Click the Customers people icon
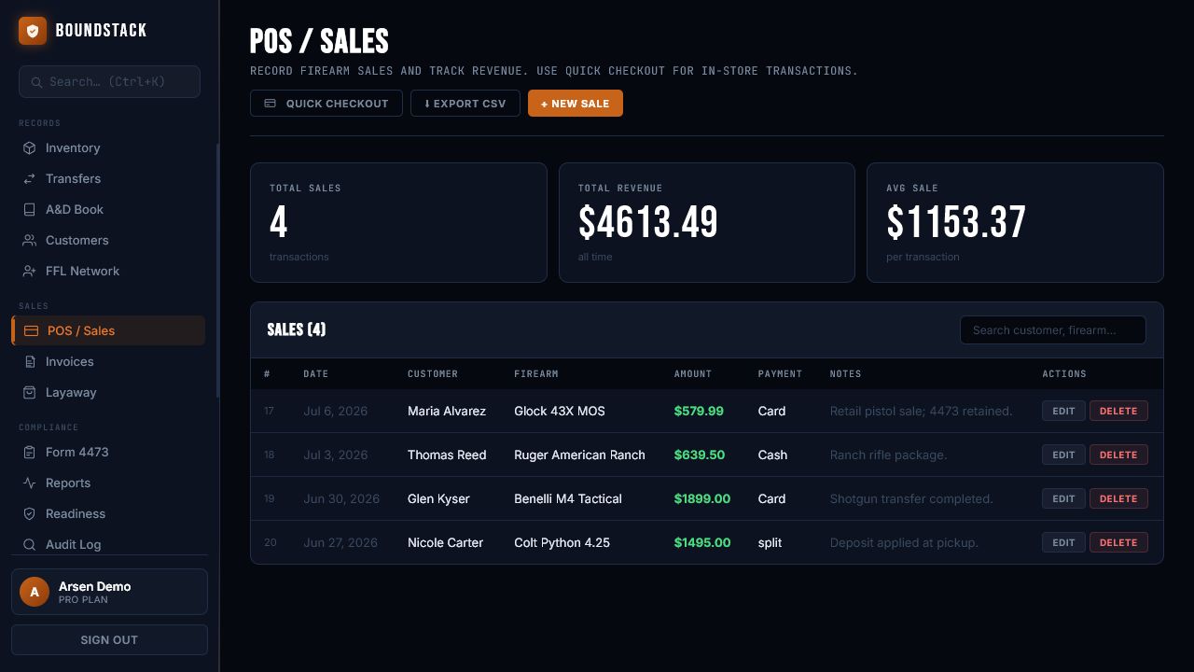 click(x=30, y=240)
